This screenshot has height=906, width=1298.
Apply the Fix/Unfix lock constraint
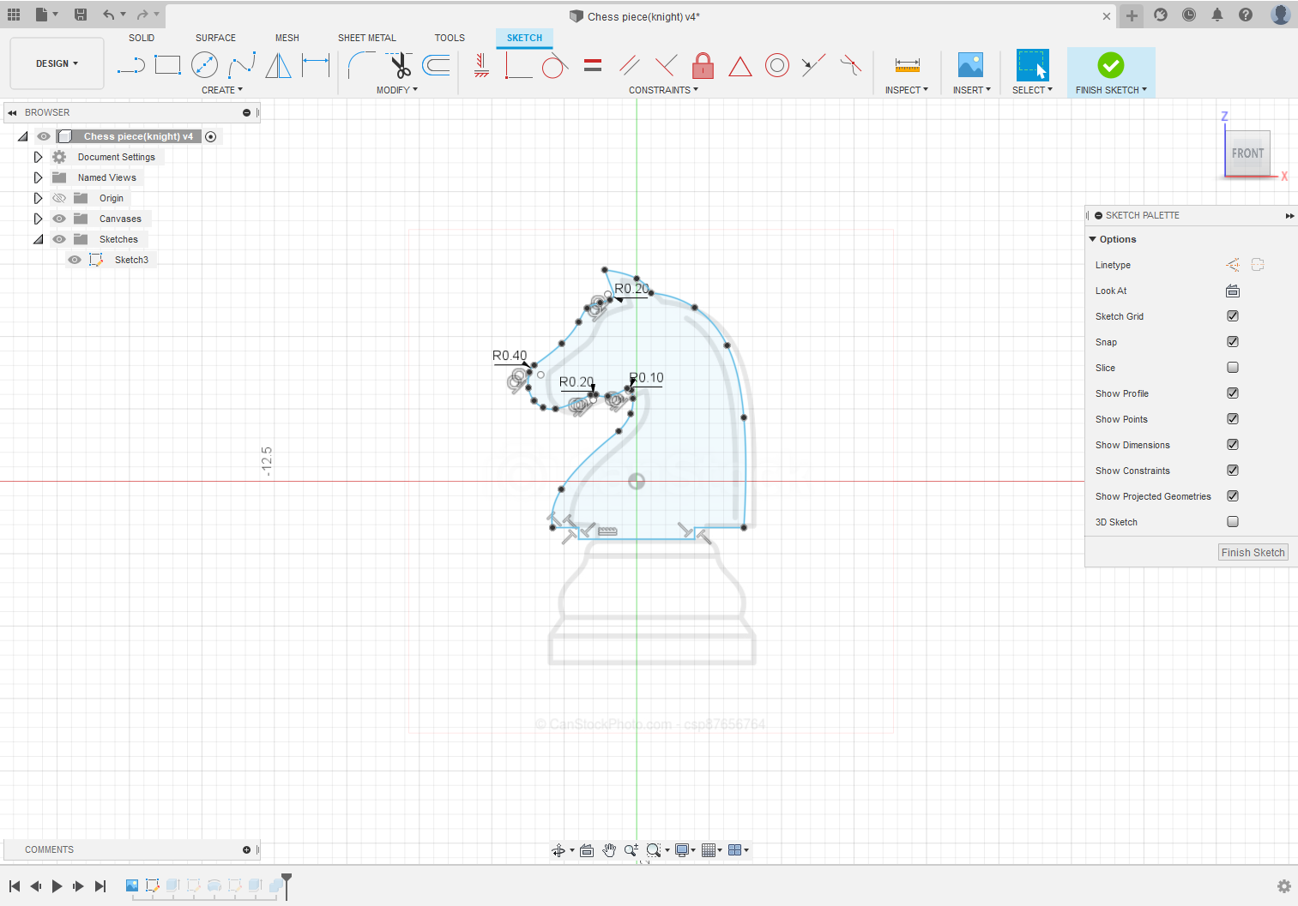point(703,65)
